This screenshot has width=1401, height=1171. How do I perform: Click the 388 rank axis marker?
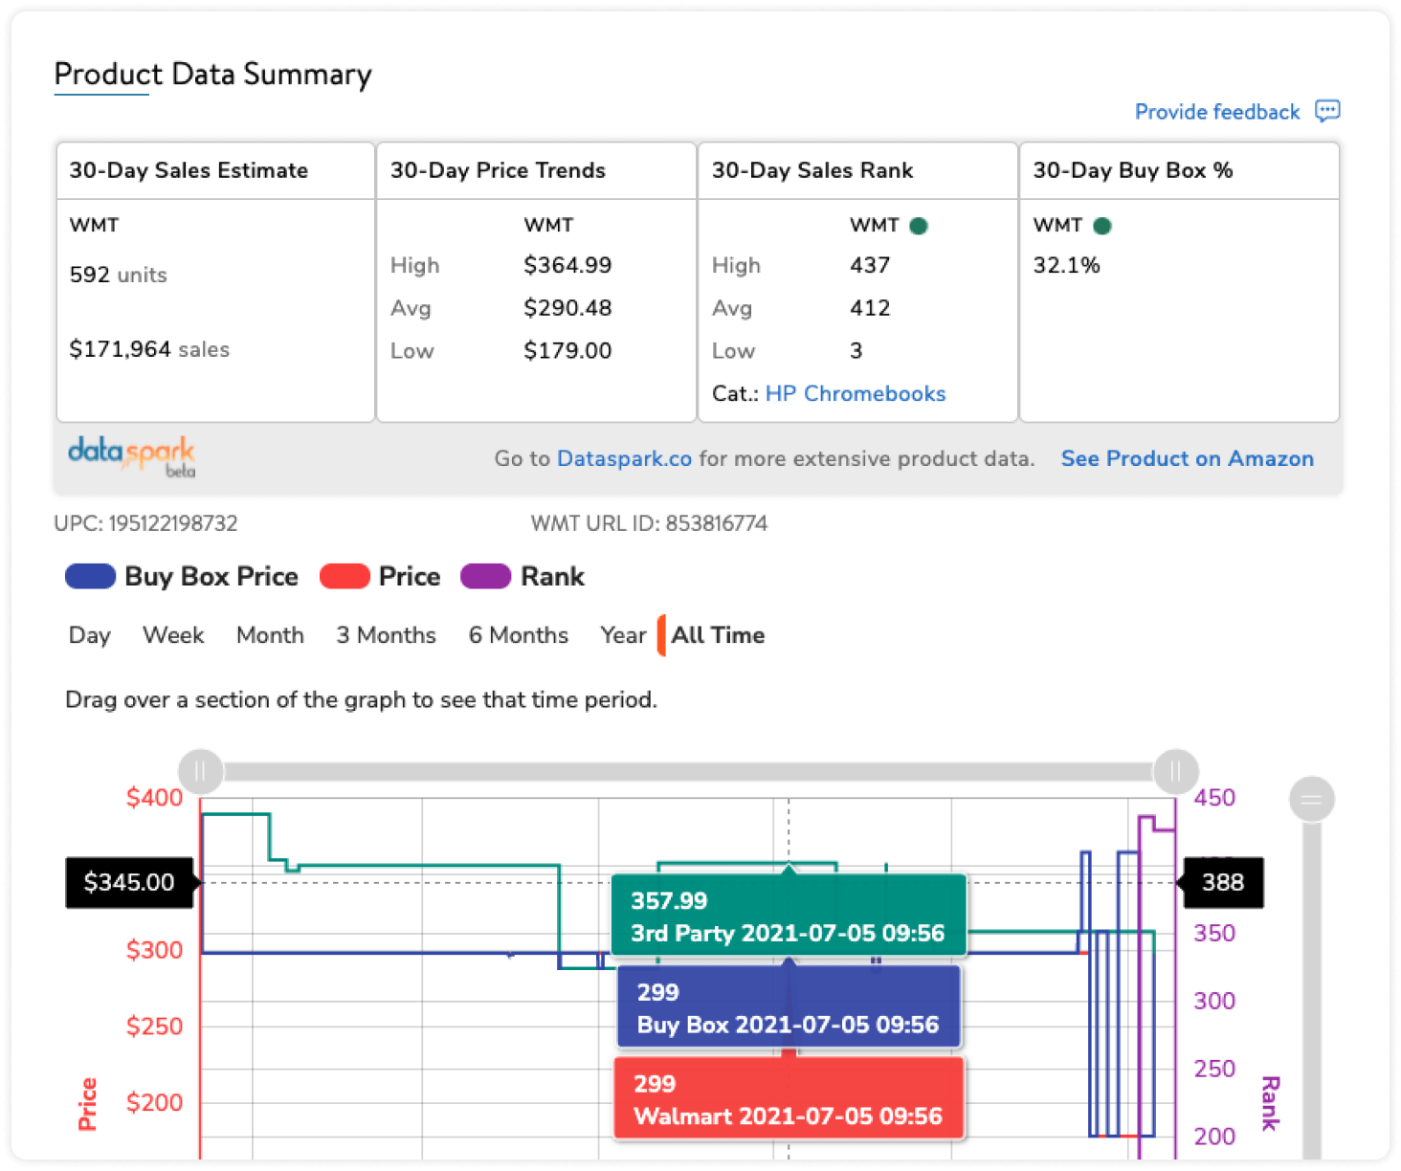(1222, 882)
